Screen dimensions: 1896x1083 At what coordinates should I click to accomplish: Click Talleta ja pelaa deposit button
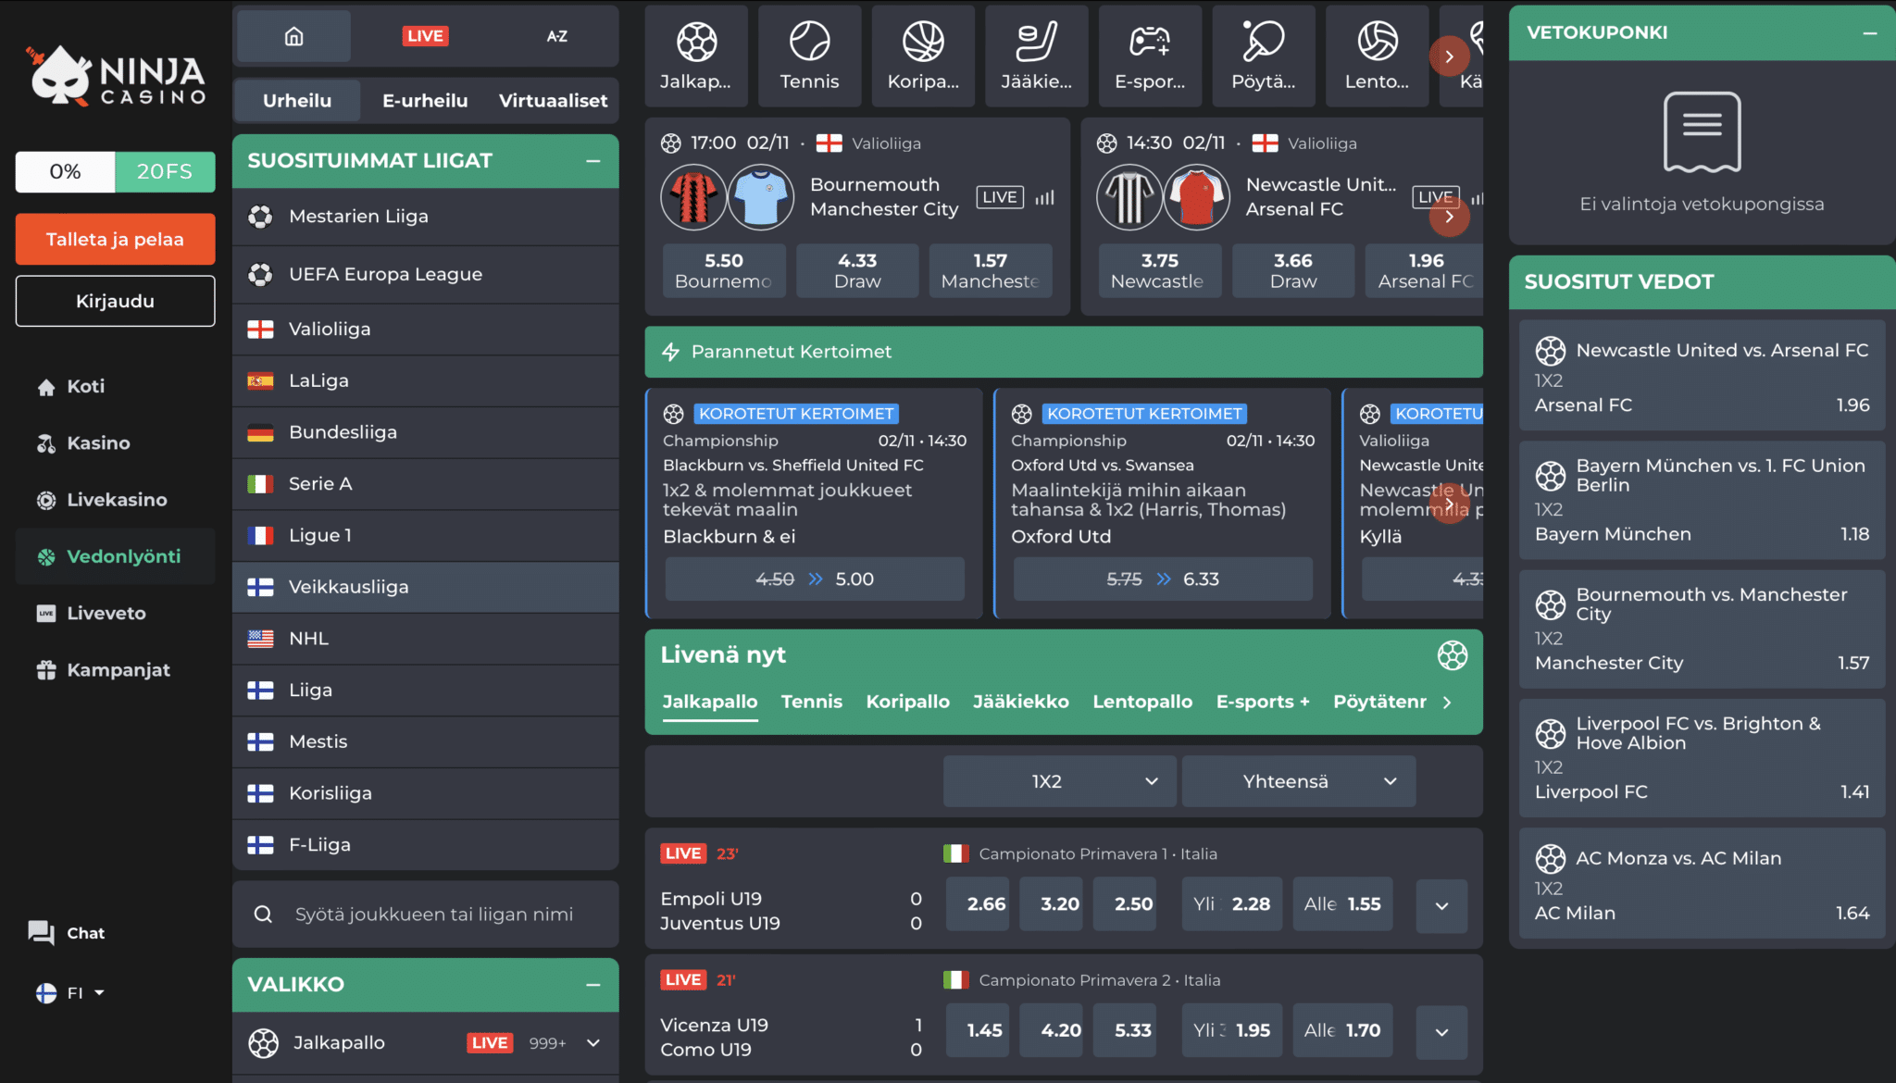tap(116, 240)
